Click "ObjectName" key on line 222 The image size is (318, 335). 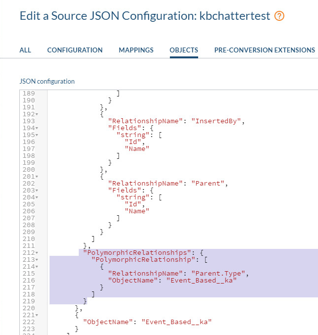[x=108, y=322]
